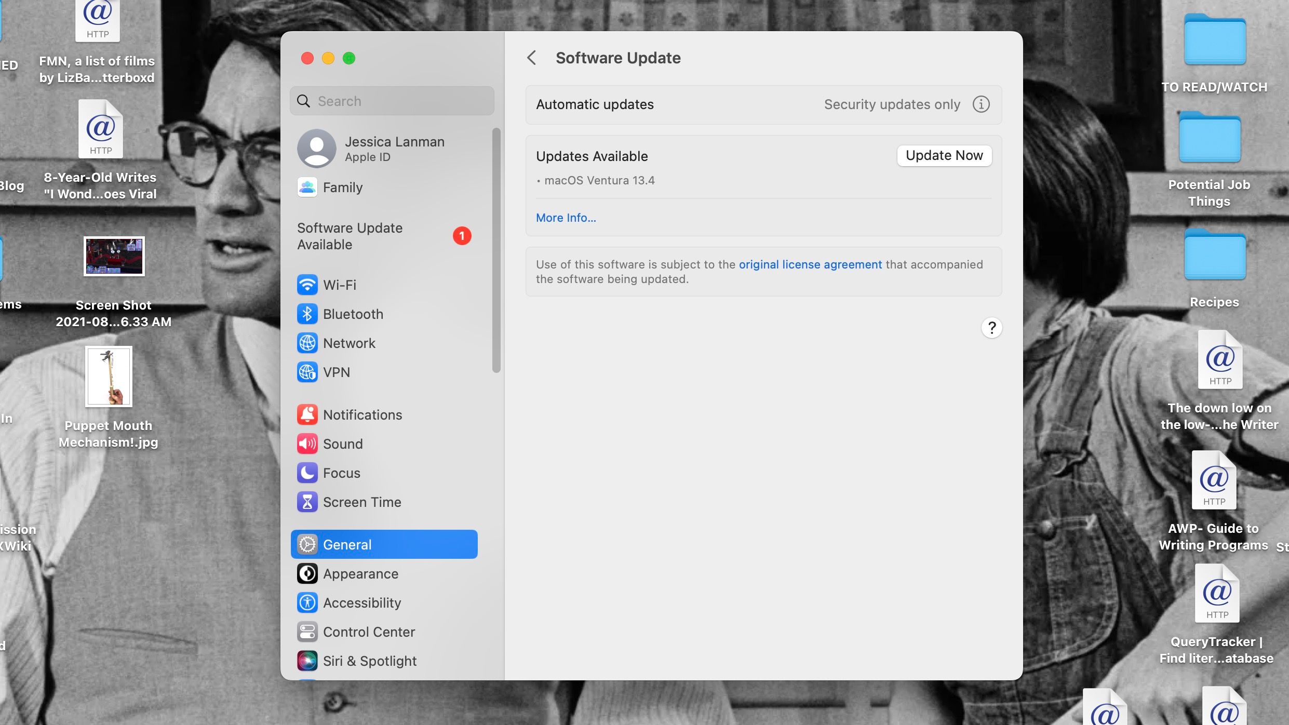Click the Siri & Spotlight icon

(307, 661)
